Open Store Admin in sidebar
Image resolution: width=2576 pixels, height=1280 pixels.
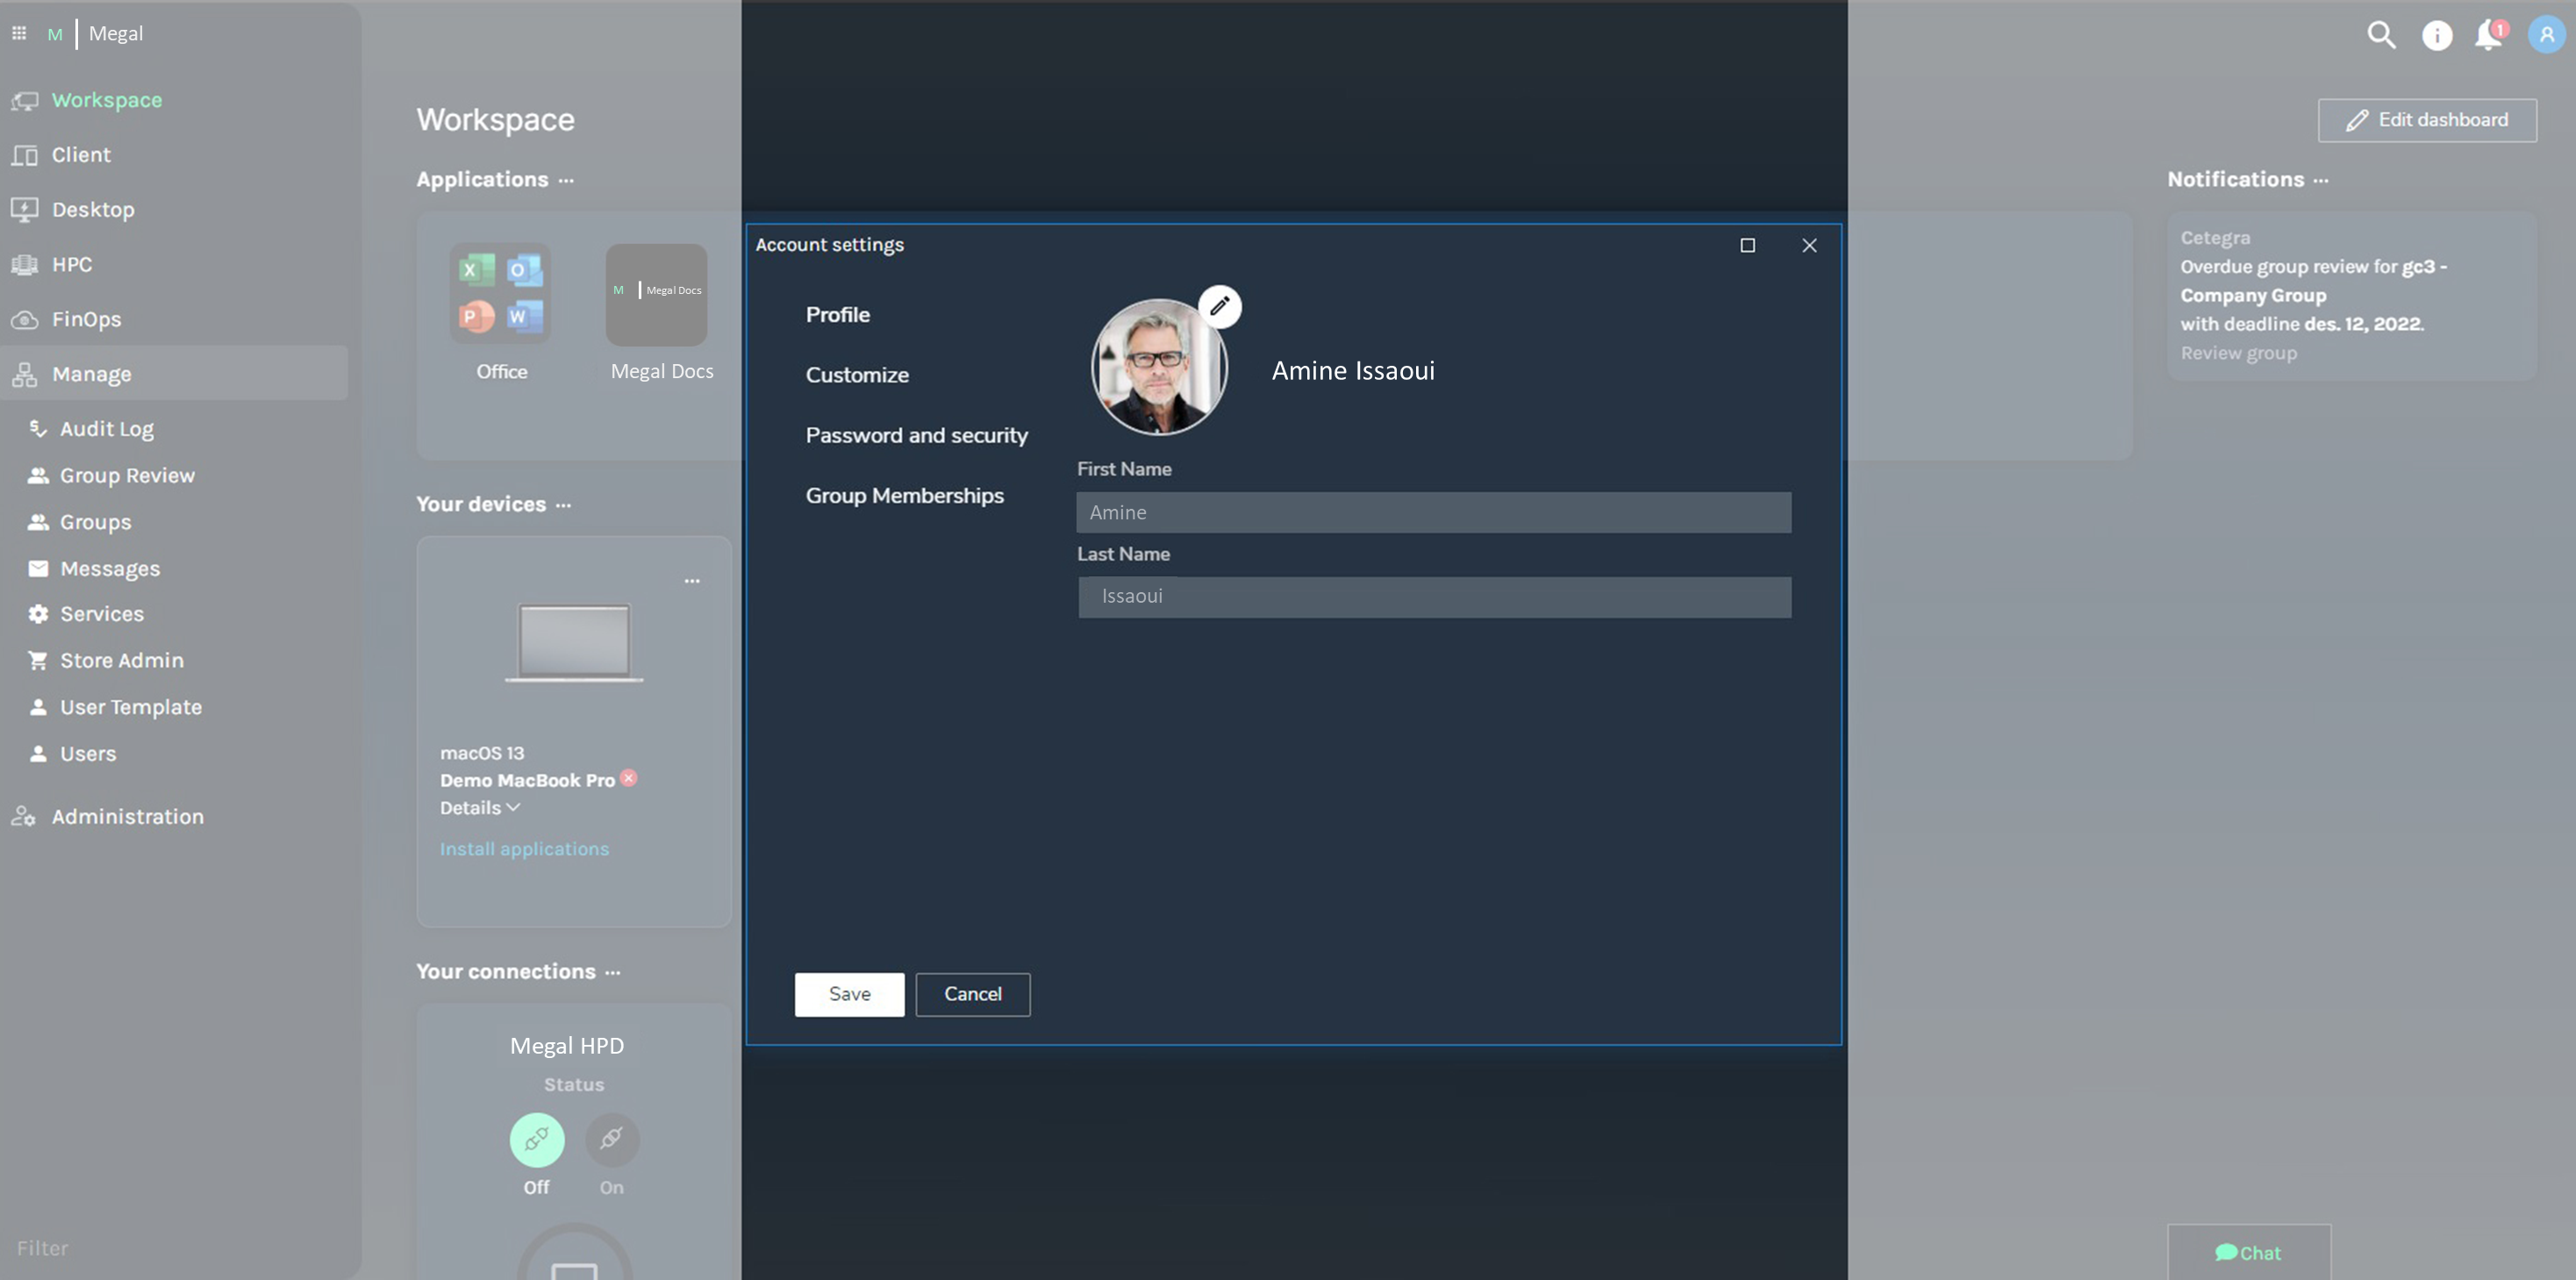(x=121, y=660)
